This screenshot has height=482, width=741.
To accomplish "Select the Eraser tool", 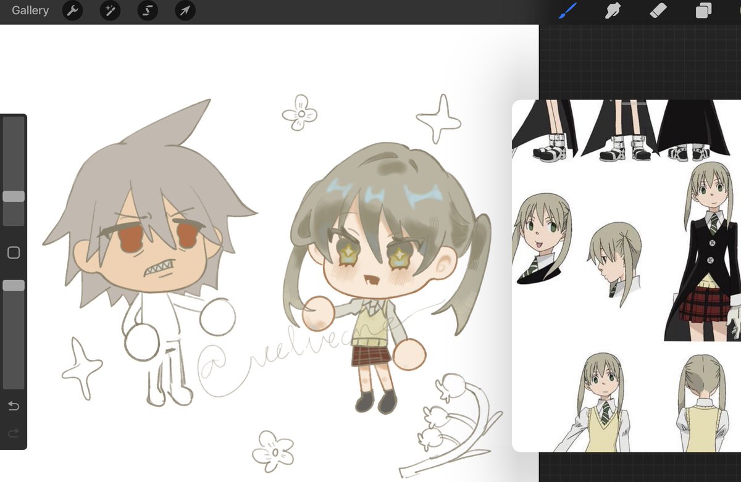I will [658, 10].
